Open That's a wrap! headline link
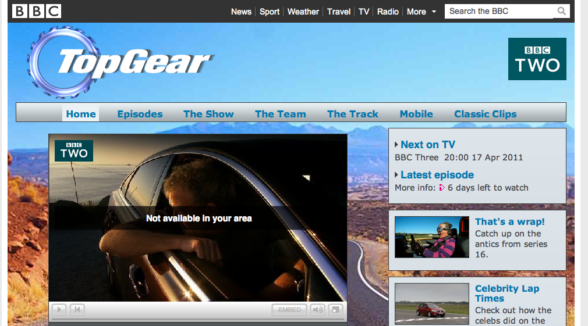Image resolution: width=588 pixels, height=326 pixels. tap(510, 221)
